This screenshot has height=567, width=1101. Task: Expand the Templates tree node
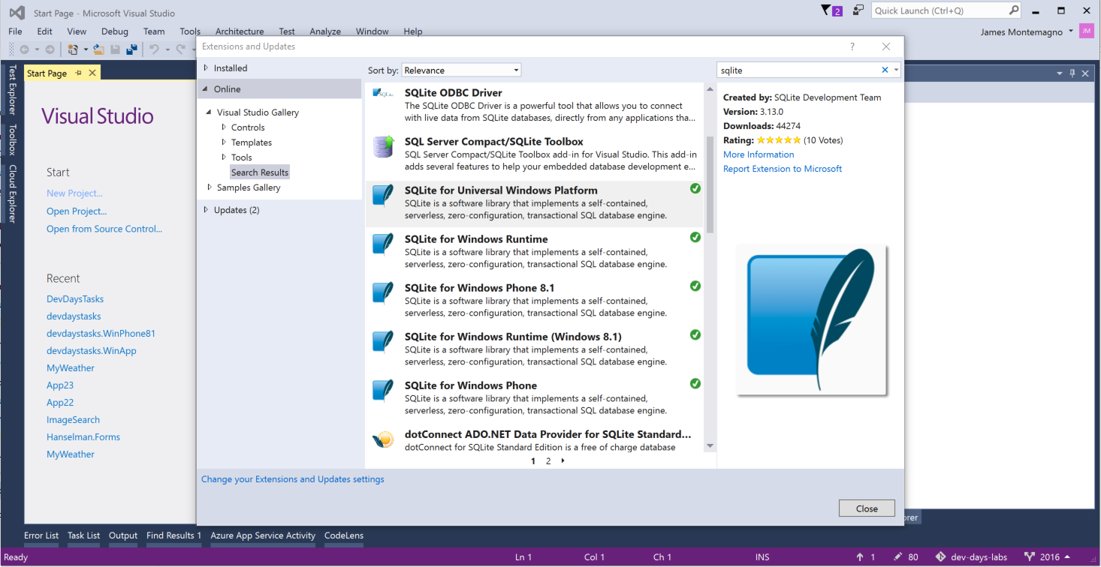coord(224,142)
